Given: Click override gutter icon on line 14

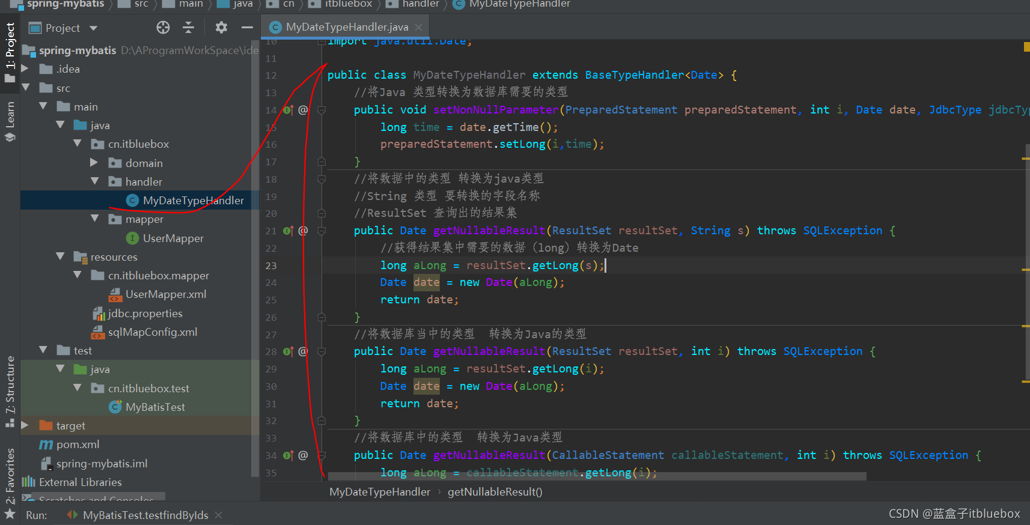Looking at the screenshot, I should pos(288,110).
